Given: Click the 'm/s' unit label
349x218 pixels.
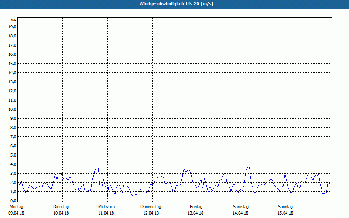Looking at the screenshot, I should (13, 20).
